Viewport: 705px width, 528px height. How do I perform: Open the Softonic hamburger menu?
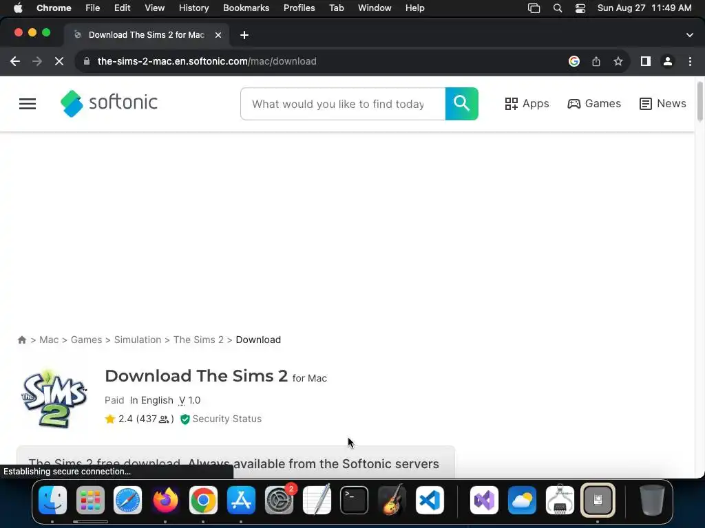coord(28,104)
